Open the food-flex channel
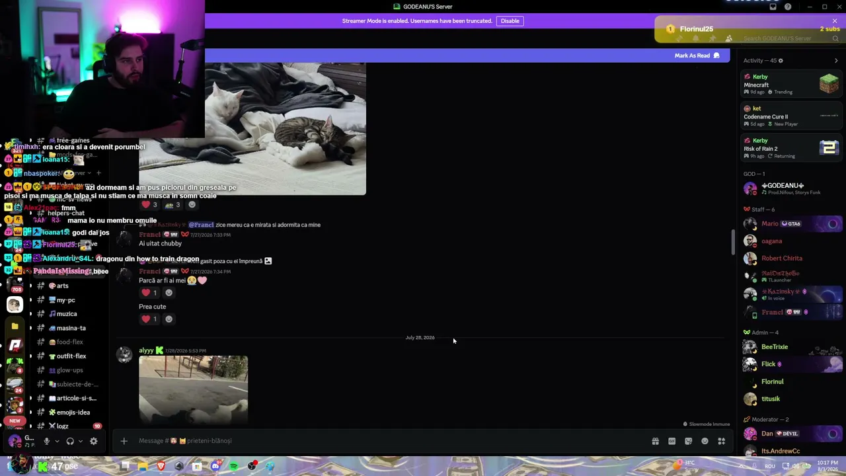This screenshot has width=846, height=476. [69, 342]
